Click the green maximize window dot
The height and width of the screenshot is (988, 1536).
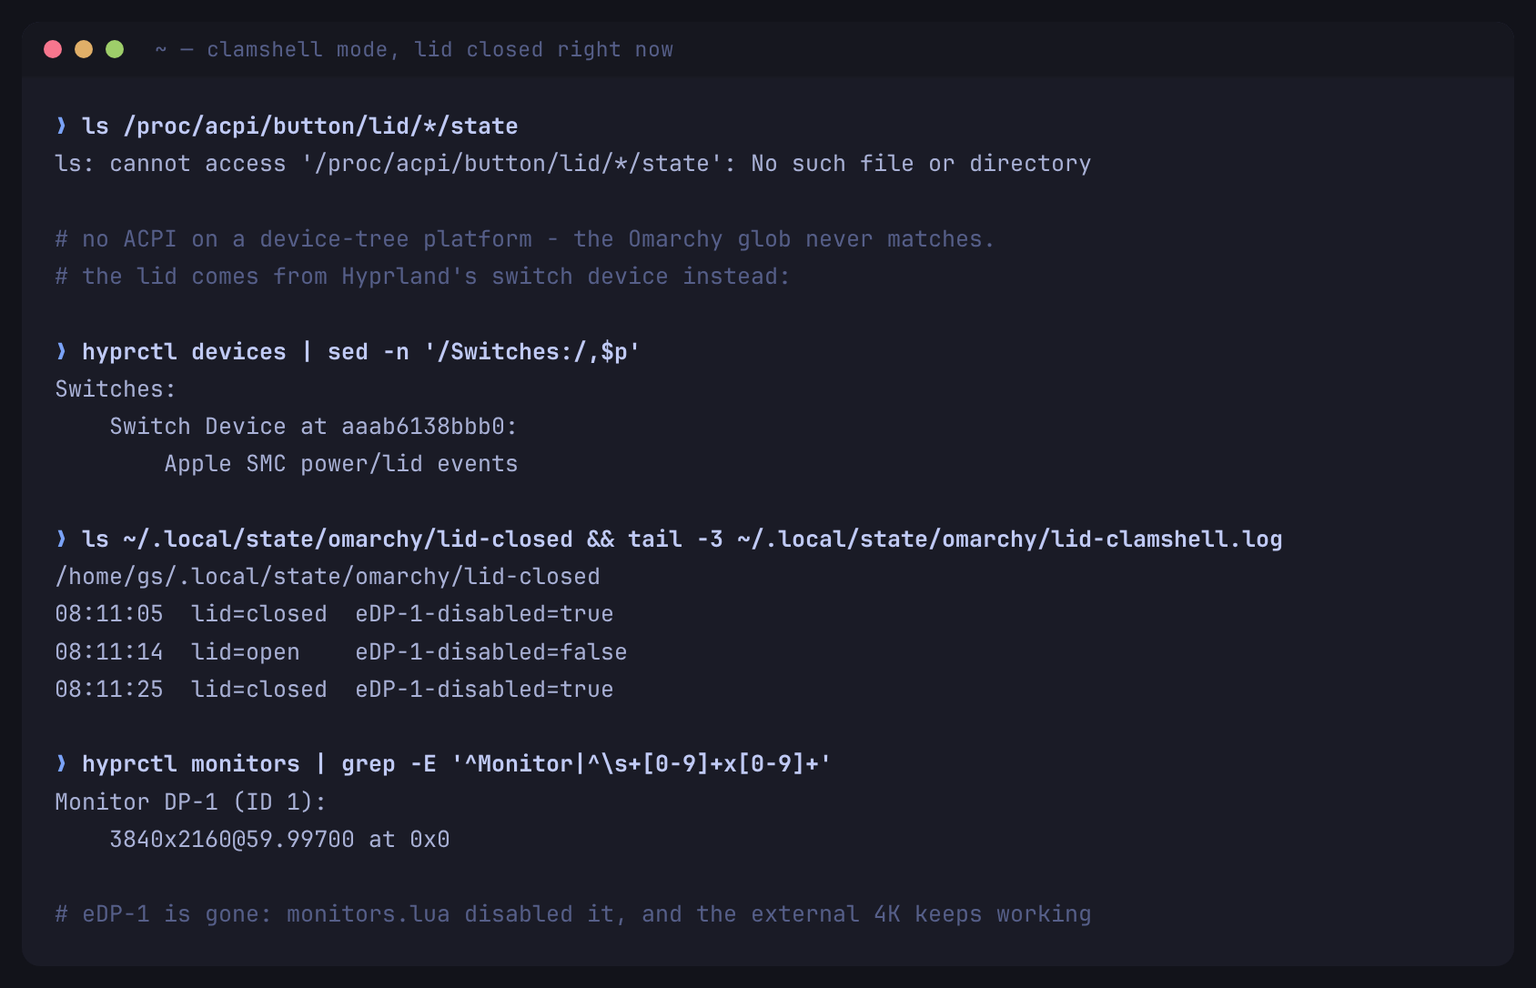pyautogui.click(x=115, y=49)
